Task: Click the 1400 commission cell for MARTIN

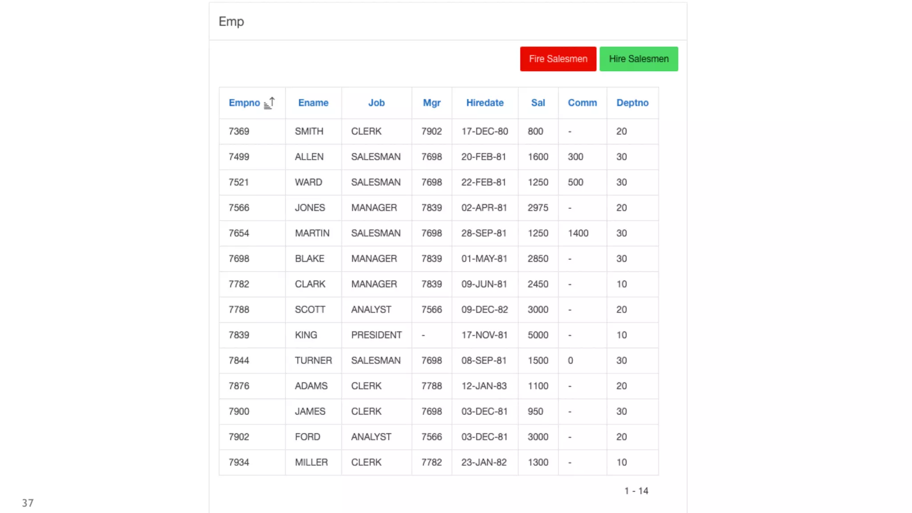Action: (578, 233)
